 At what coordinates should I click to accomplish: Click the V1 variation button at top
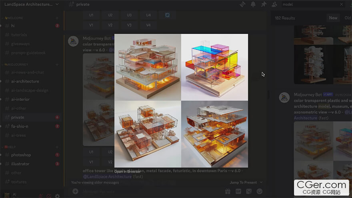pyautogui.click(x=91, y=25)
